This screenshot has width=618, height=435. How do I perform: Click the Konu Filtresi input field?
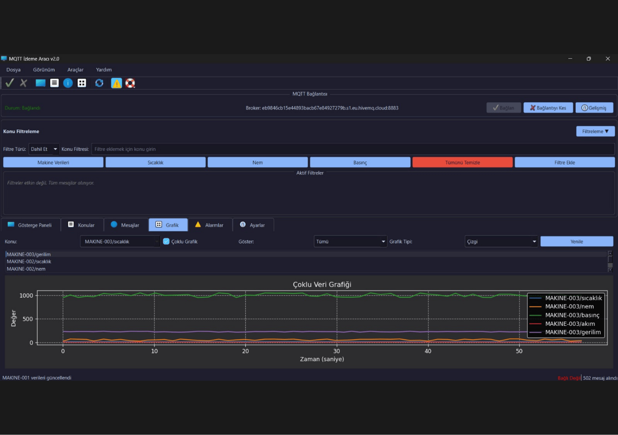pos(353,149)
